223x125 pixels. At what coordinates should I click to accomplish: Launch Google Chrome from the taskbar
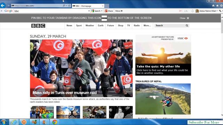click(x=55, y=122)
